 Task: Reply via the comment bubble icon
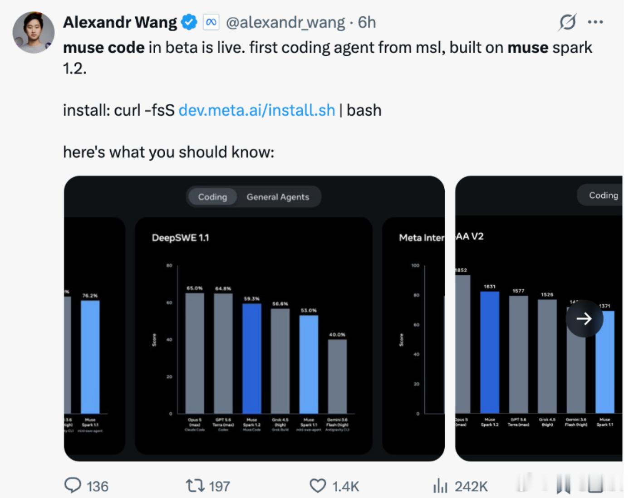(73, 486)
